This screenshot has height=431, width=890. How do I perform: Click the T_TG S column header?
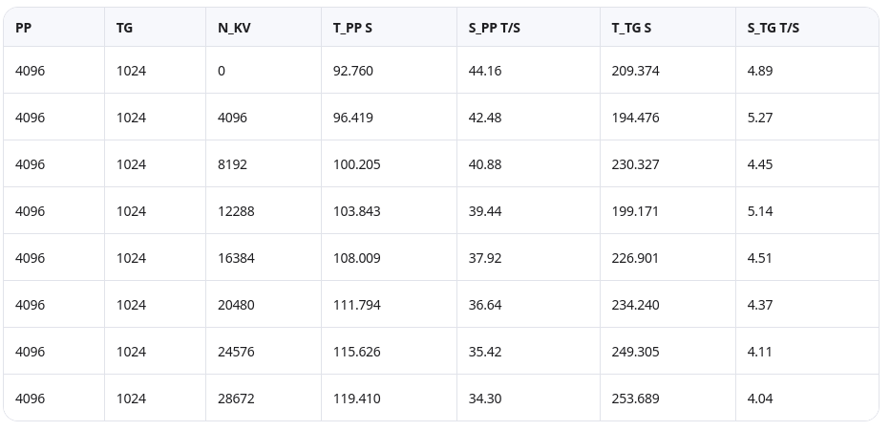point(631,28)
